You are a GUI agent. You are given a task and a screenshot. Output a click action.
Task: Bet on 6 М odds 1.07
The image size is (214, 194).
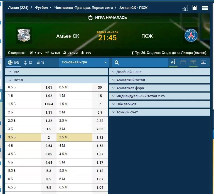100,179
